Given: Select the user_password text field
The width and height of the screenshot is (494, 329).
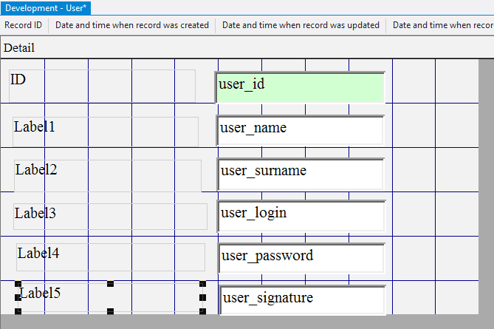Looking at the screenshot, I should (301, 258).
